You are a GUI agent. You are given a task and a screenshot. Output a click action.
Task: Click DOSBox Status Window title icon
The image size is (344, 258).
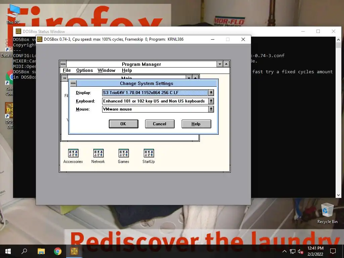click(x=18, y=31)
